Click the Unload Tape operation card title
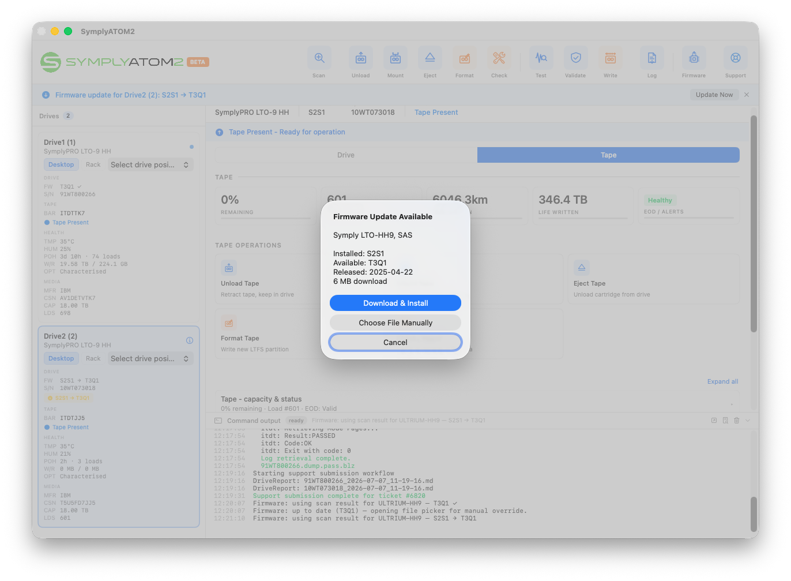The height and width of the screenshot is (581, 791). pyautogui.click(x=240, y=283)
